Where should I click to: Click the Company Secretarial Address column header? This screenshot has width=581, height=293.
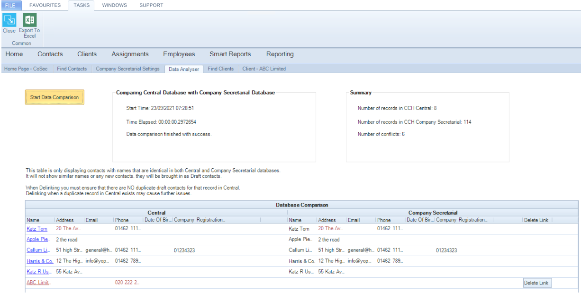pos(331,220)
